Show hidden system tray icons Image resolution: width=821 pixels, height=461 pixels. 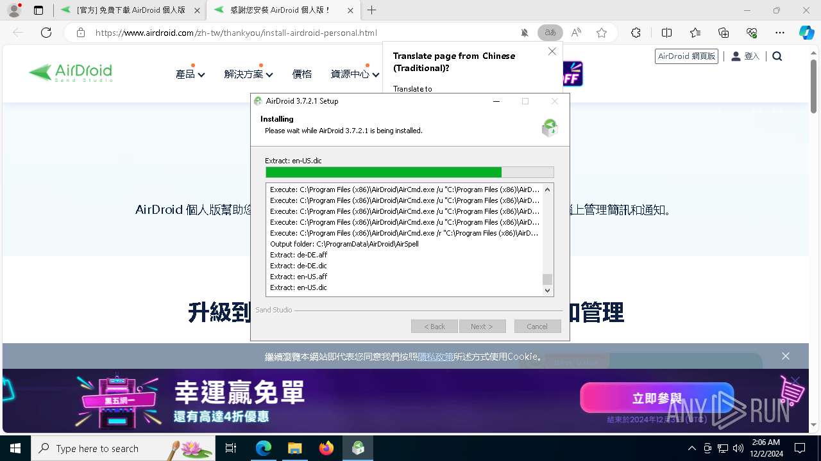click(691, 448)
